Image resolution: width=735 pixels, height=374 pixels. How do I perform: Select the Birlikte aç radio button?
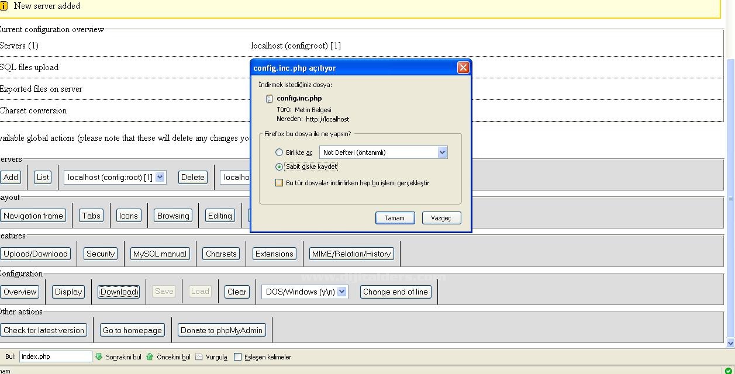pyautogui.click(x=279, y=153)
